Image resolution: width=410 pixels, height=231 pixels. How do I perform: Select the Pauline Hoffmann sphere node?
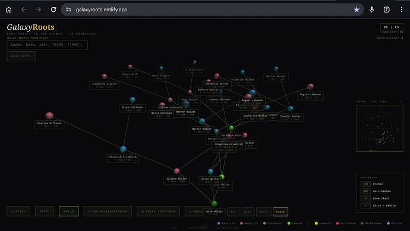tap(49, 115)
